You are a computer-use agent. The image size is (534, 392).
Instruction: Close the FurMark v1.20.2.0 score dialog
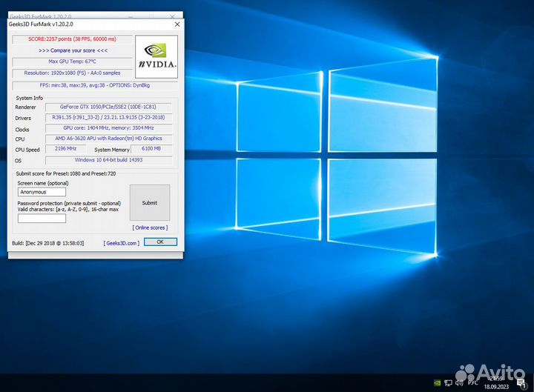coord(177,24)
